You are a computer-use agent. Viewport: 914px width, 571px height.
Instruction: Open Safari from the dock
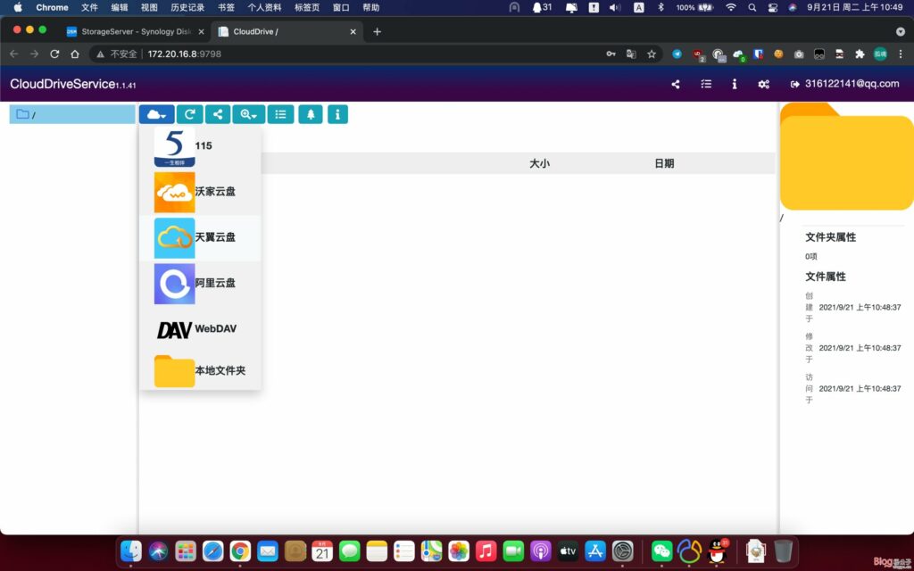212,551
